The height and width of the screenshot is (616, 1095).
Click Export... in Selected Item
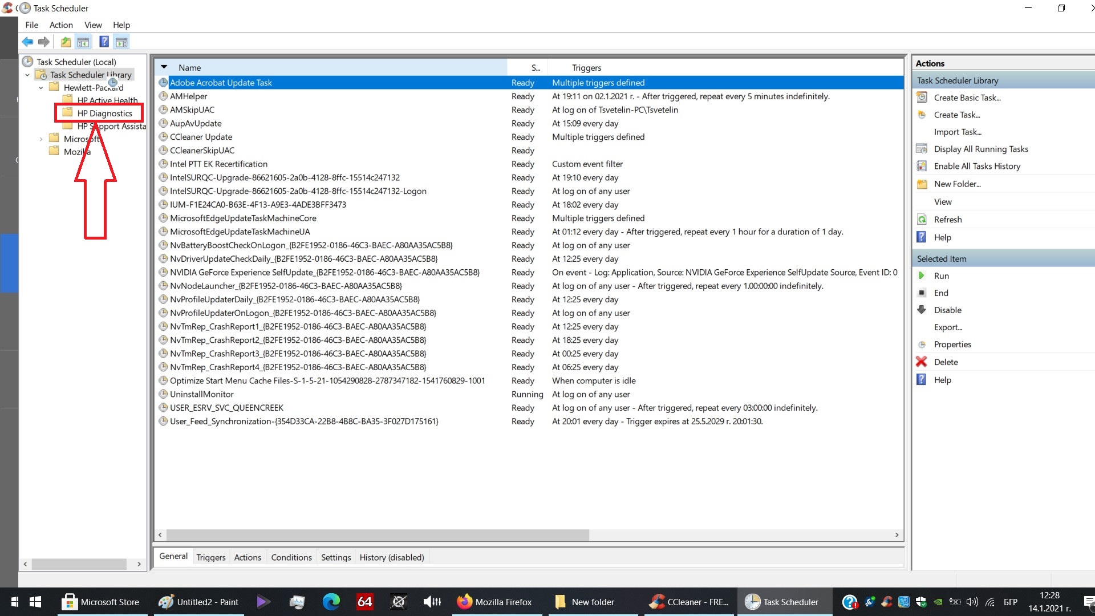[948, 327]
